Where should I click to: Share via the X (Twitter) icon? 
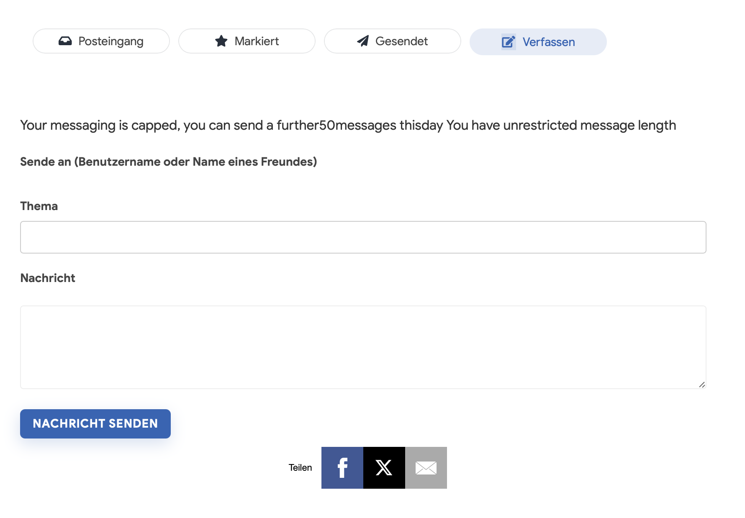[384, 468]
